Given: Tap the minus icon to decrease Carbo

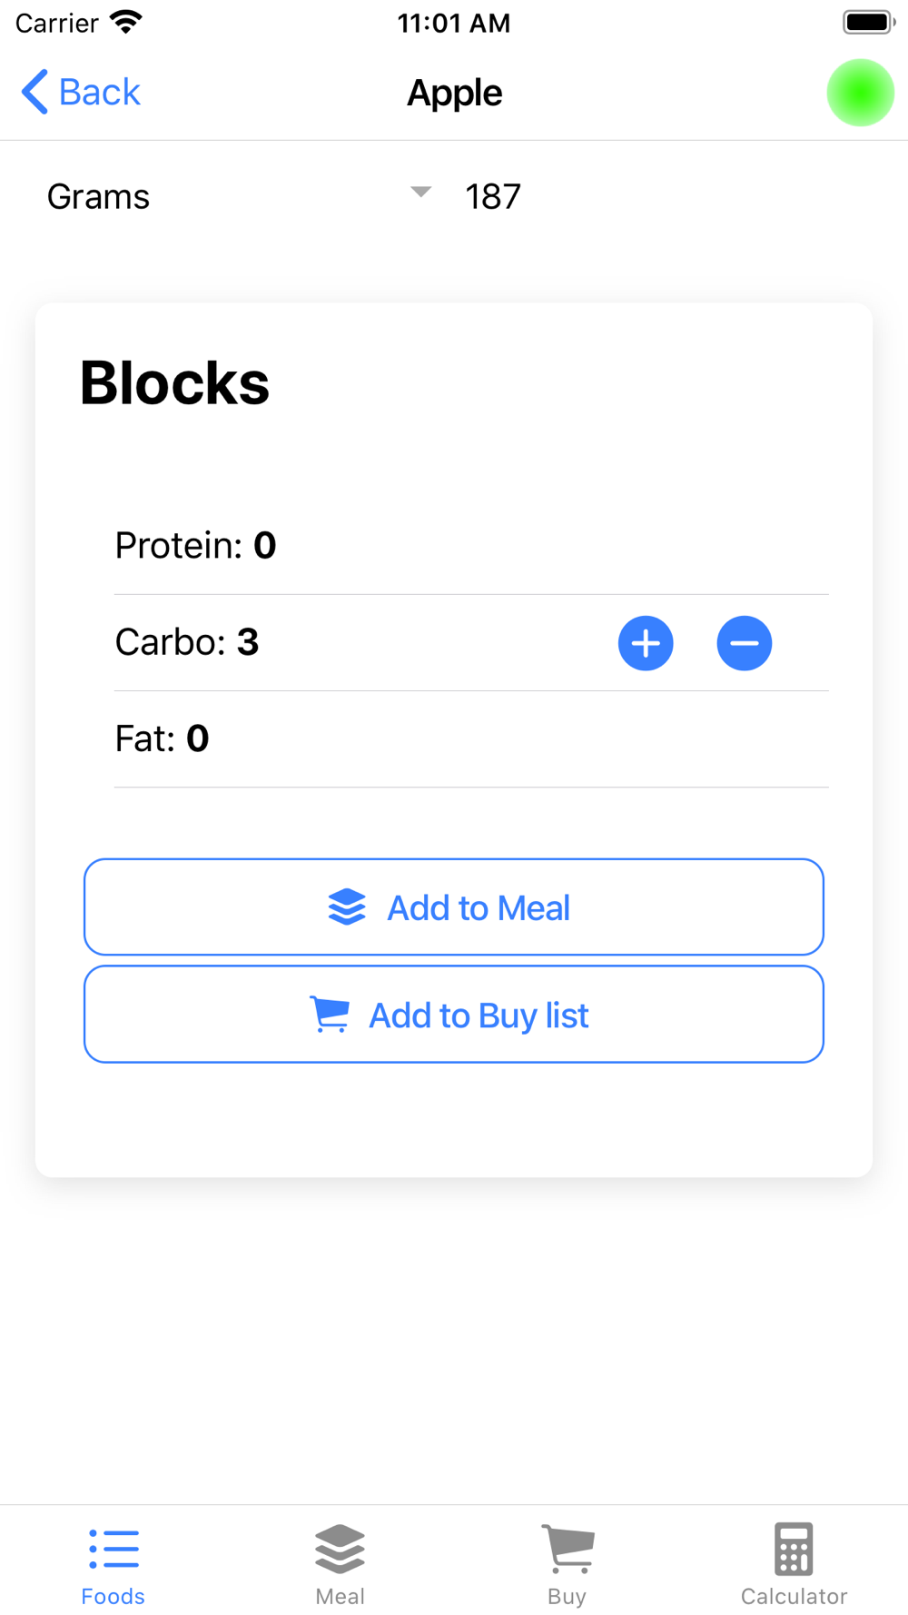Looking at the screenshot, I should (745, 643).
